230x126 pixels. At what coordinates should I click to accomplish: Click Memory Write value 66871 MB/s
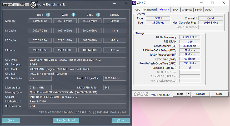[65, 21]
